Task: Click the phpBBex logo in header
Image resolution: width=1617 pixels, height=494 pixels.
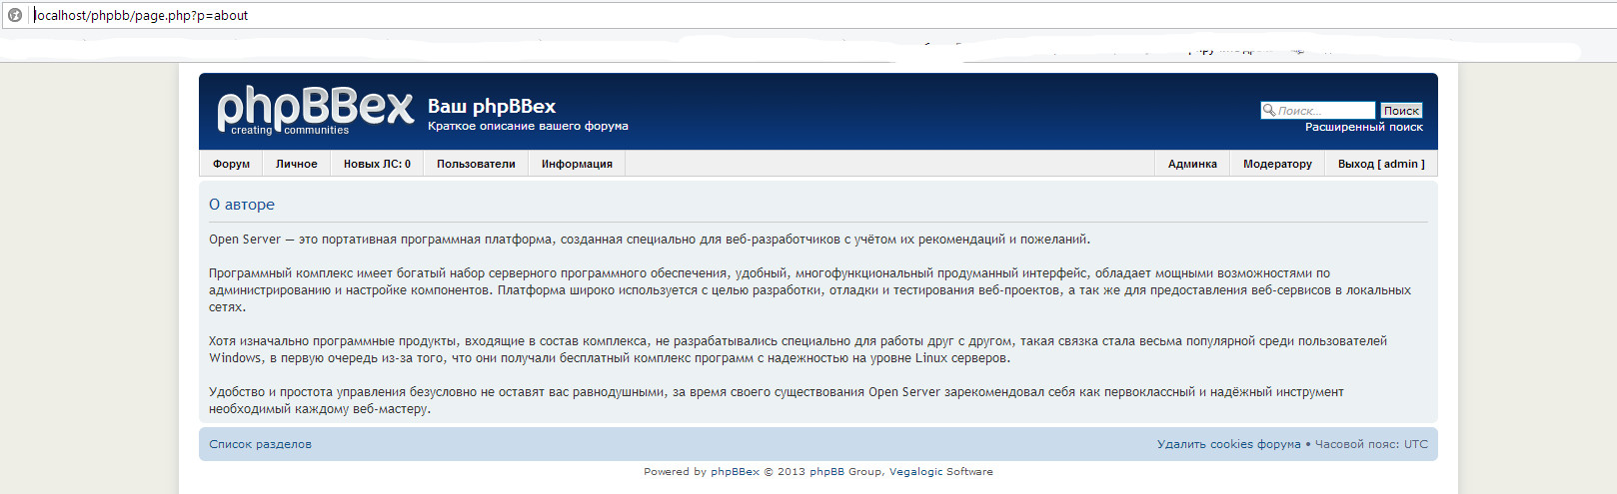Action: (315, 110)
